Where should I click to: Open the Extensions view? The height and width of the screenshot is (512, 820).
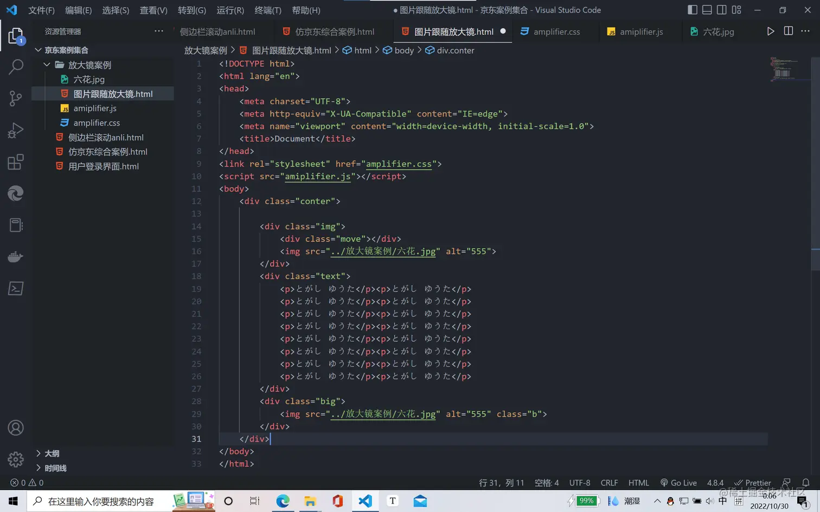pos(16,161)
